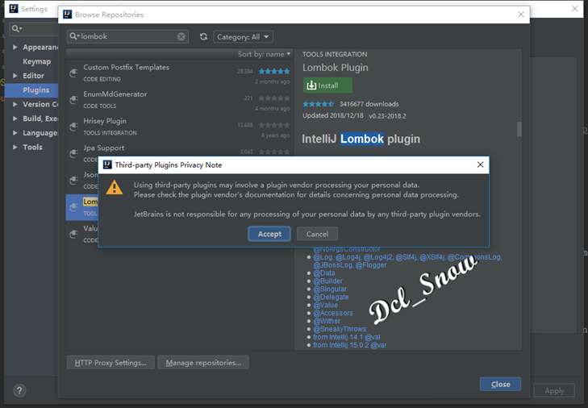
Task: Click IntelliJ logo in Settings title bar
Action: click(14, 8)
